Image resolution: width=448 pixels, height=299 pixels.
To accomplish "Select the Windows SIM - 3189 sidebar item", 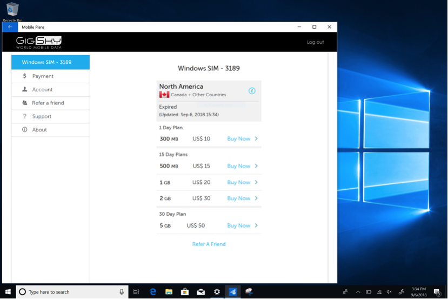I will 51,62.
